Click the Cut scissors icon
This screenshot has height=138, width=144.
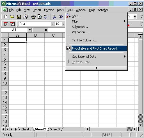[x=54, y=17]
